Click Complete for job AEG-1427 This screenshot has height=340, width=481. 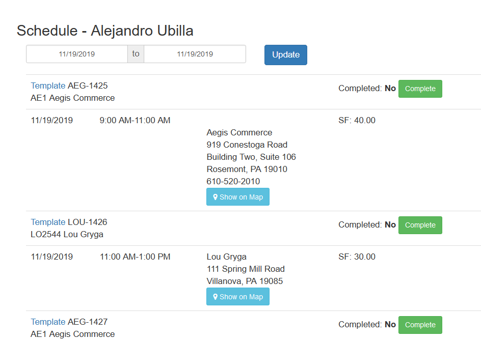click(x=420, y=325)
